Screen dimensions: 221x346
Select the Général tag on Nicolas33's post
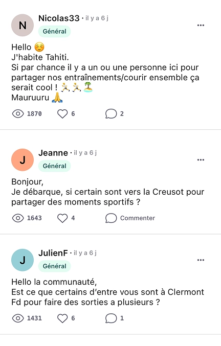coord(55,31)
